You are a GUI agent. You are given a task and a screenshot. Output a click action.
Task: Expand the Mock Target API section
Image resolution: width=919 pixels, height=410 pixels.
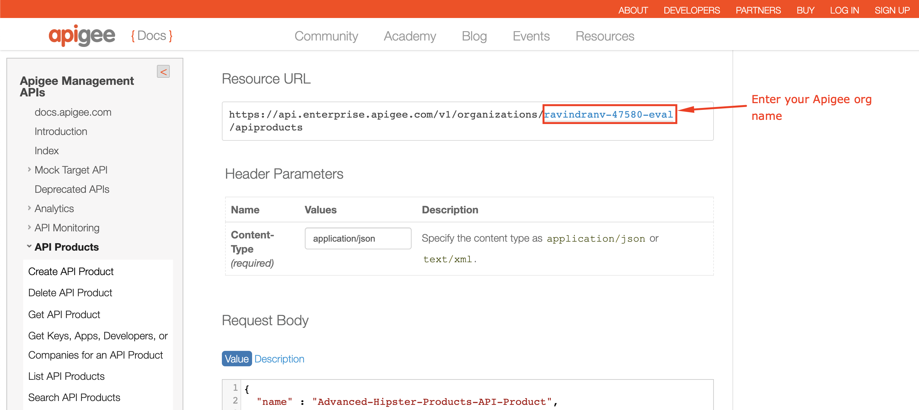coord(29,170)
